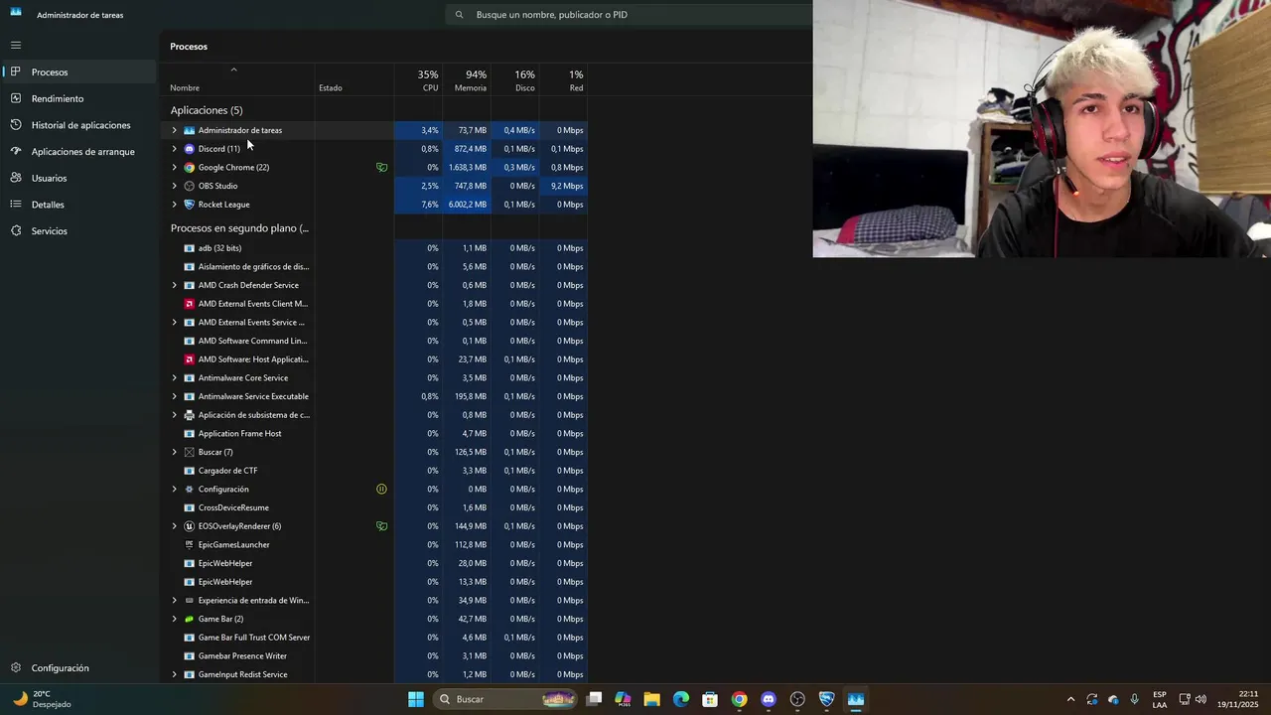
Task: Go to Aplicaciones de arranque
Action: (x=79, y=152)
